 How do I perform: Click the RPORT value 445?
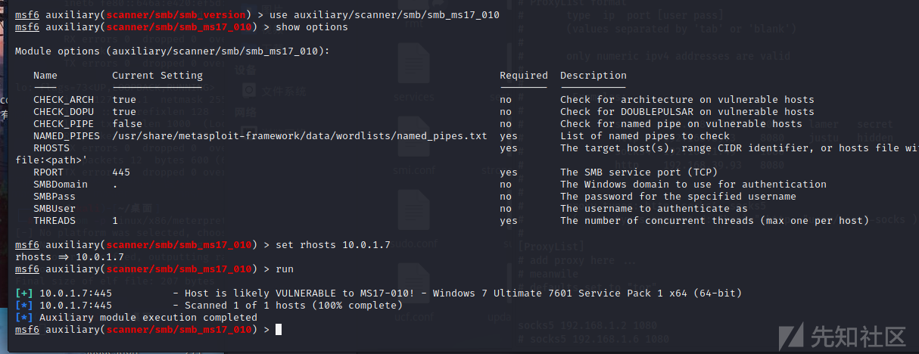coord(121,172)
